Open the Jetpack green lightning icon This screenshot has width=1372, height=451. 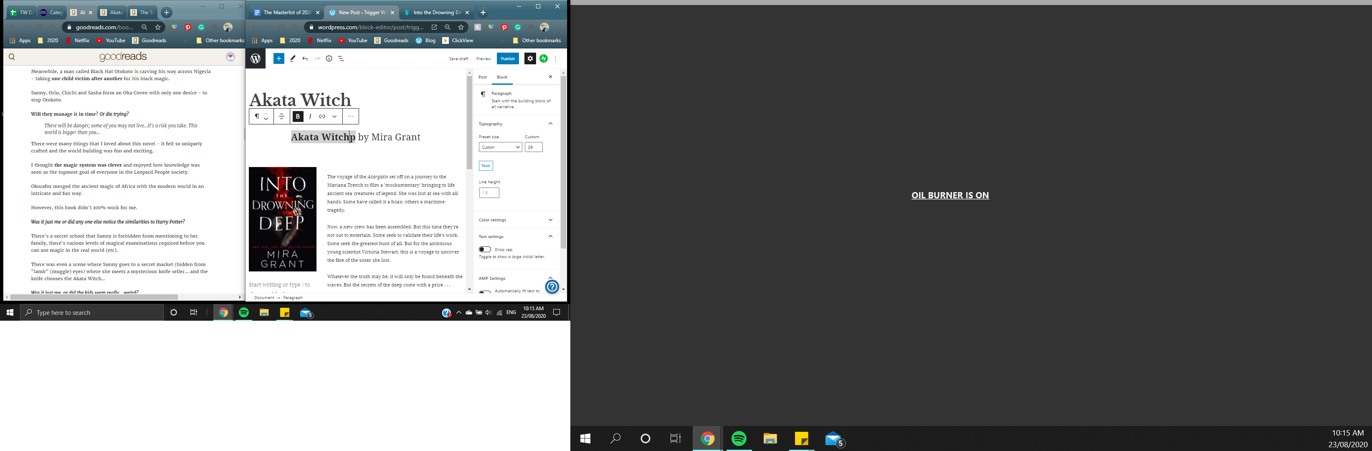pyautogui.click(x=543, y=58)
